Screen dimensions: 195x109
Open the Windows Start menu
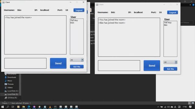(x=2, y=107)
